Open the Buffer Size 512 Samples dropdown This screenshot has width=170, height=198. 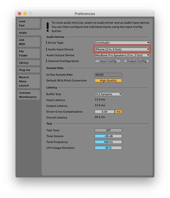pyautogui.click(x=108, y=94)
